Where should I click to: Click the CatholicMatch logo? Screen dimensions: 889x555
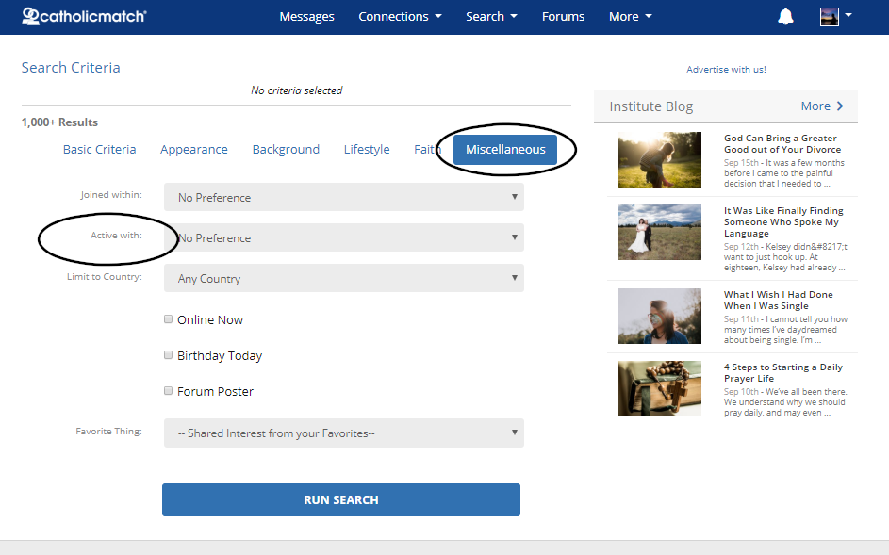(84, 16)
